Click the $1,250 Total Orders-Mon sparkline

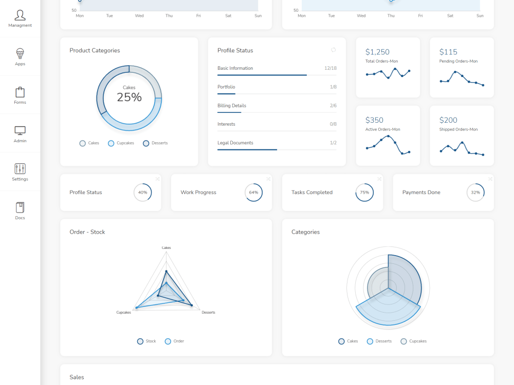[388, 73]
